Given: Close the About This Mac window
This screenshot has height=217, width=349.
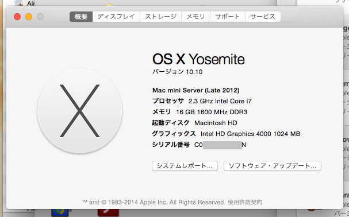Looking at the screenshot, I should 17,17.
